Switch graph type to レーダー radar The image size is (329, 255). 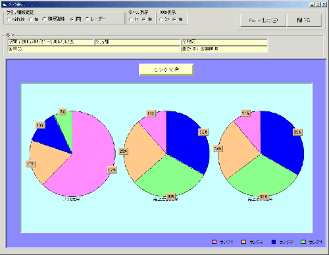[x=96, y=19]
